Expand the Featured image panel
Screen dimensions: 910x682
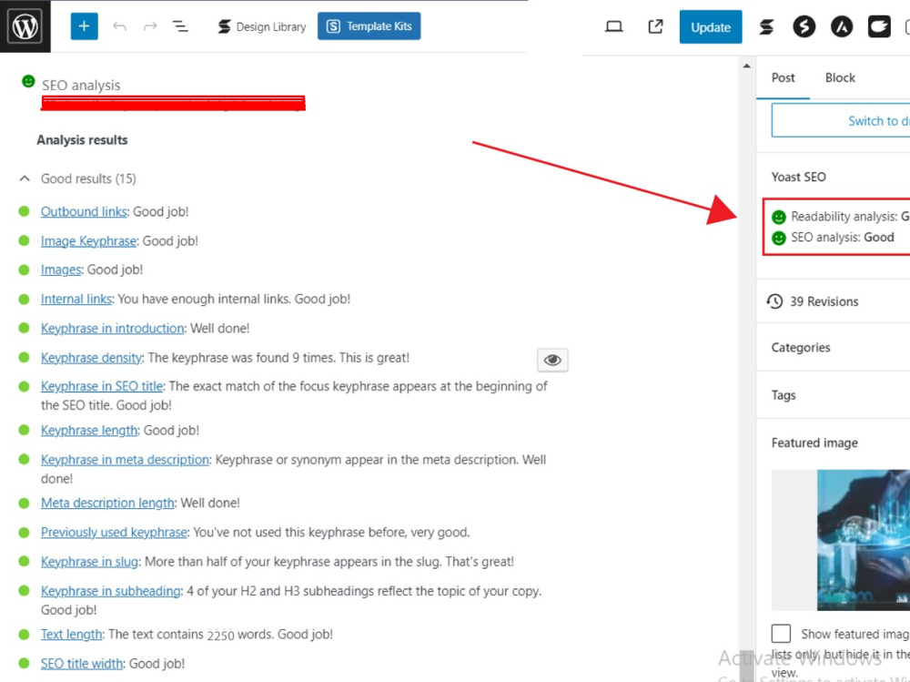click(834, 443)
